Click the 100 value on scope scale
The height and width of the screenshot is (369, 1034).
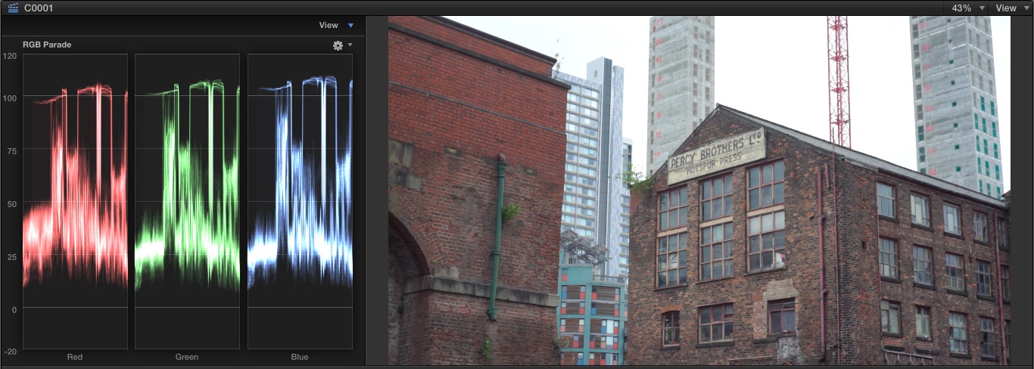pos(9,98)
